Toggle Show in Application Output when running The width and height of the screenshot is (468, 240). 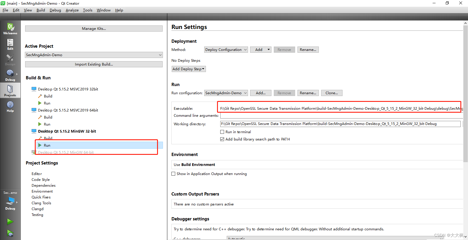pyautogui.click(x=173, y=174)
